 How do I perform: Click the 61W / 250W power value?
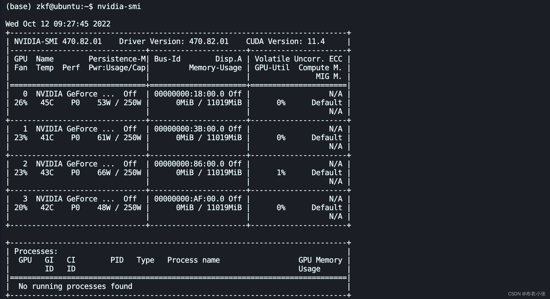click(x=119, y=137)
